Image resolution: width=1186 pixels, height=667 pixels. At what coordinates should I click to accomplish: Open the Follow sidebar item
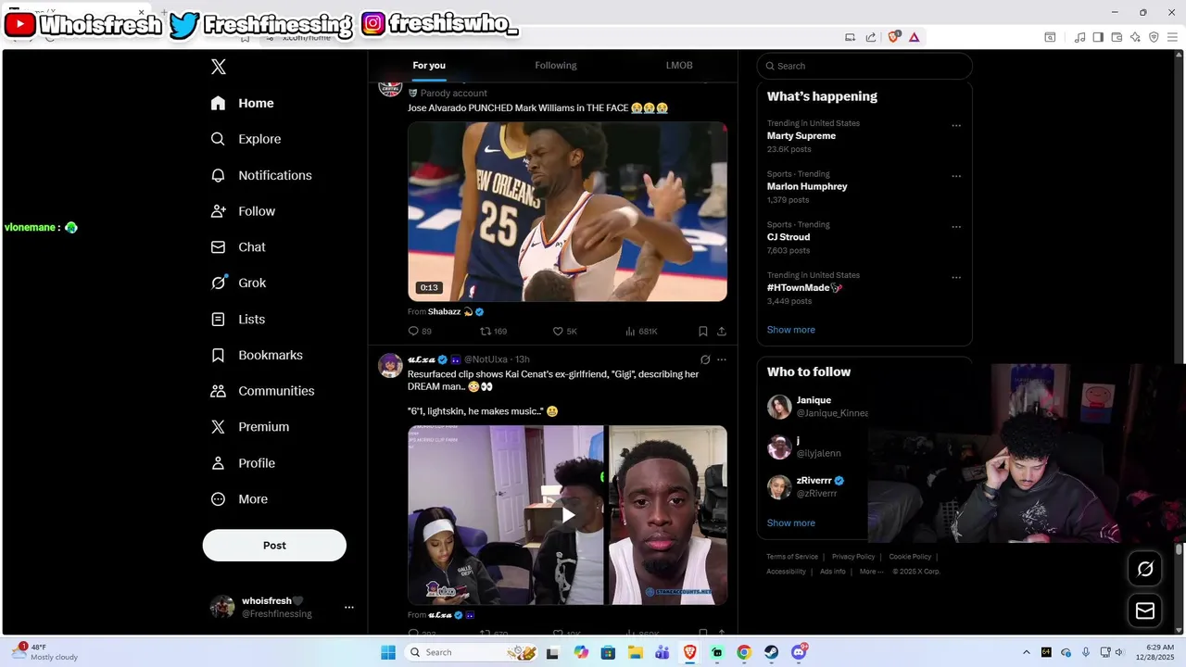(243, 211)
